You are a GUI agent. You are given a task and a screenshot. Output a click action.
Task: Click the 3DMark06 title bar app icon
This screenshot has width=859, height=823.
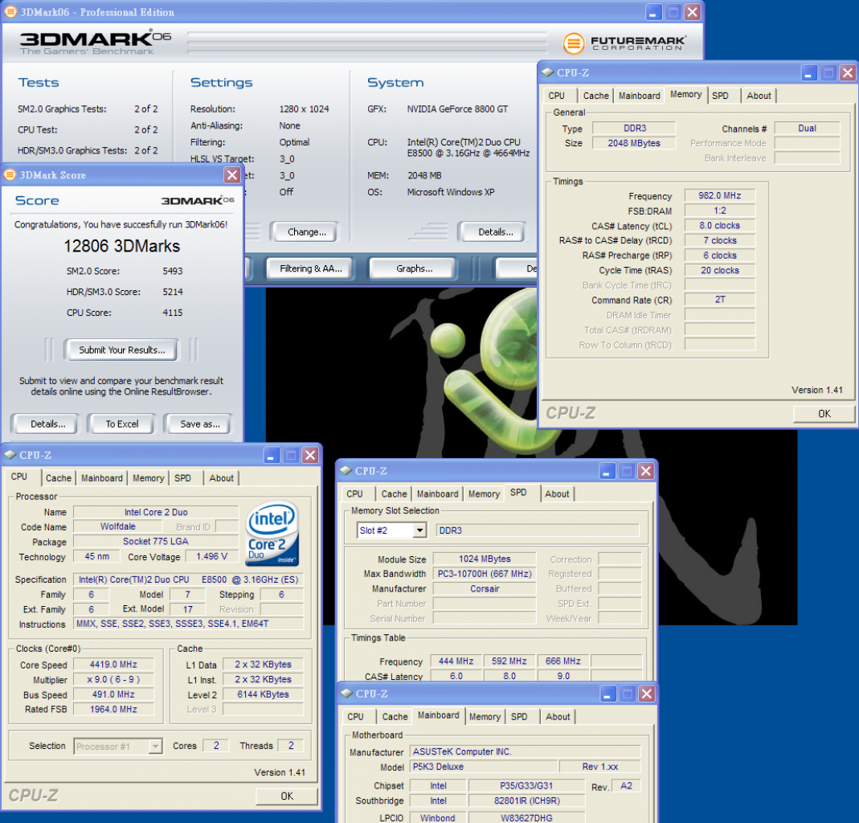click(10, 11)
